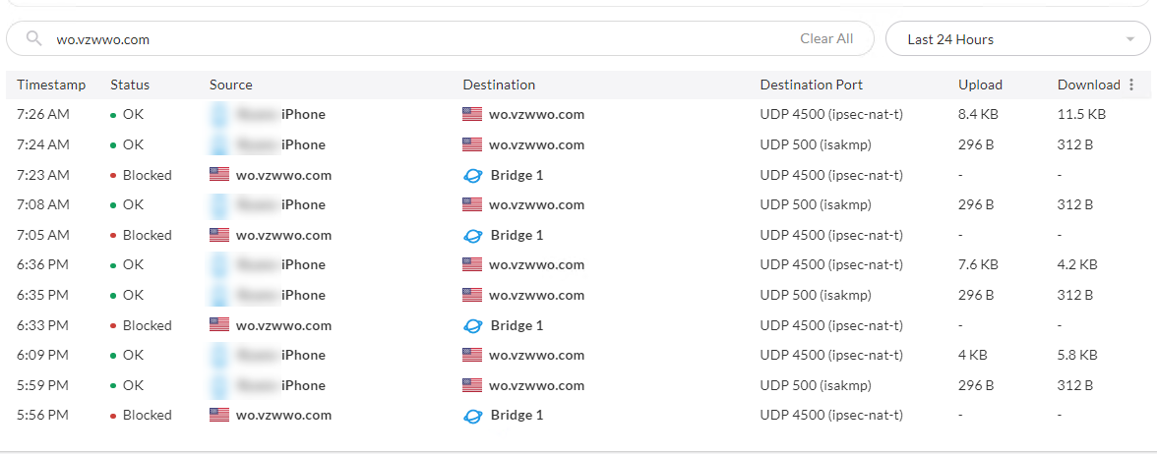This screenshot has width=1157, height=454.
Task: Click the Upload column header
Action: point(980,85)
